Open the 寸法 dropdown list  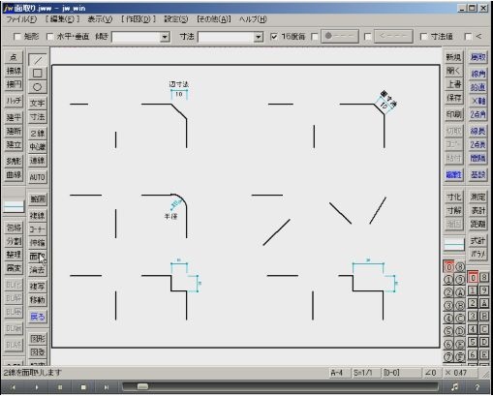point(258,37)
